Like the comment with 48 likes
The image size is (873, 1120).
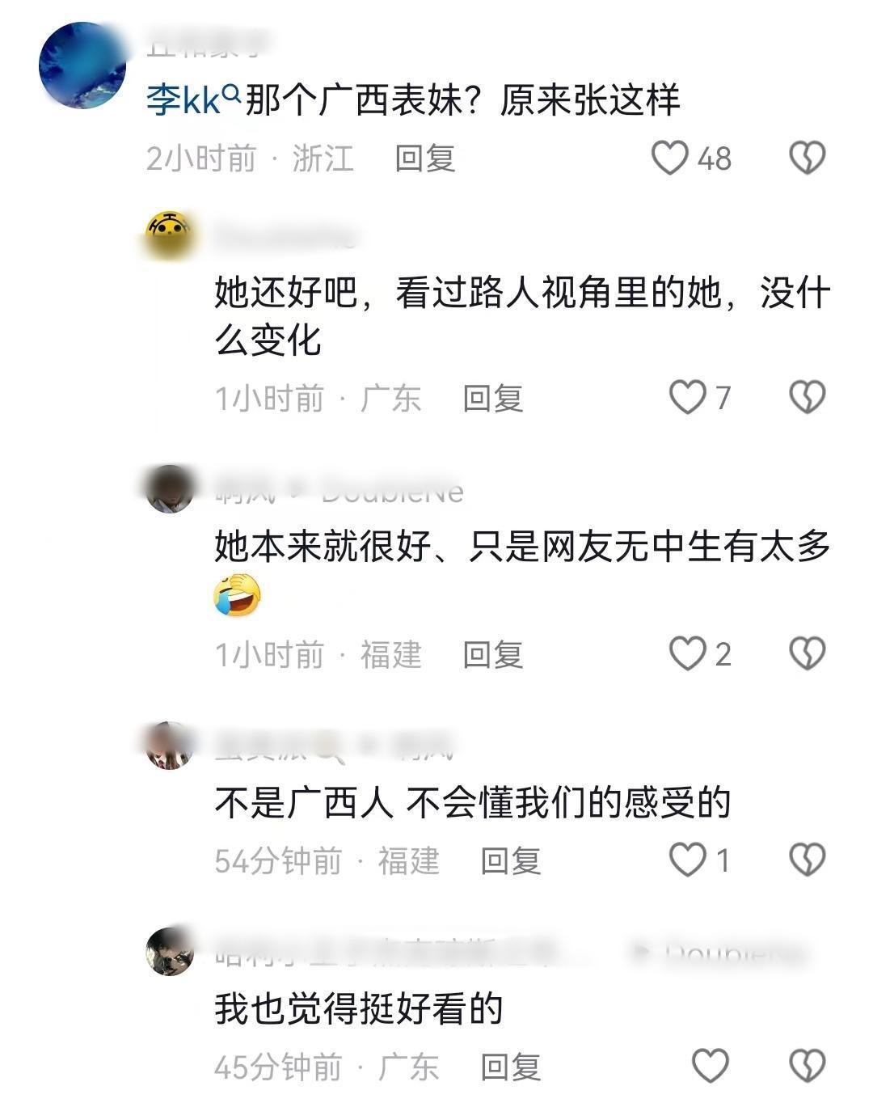(670, 158)
